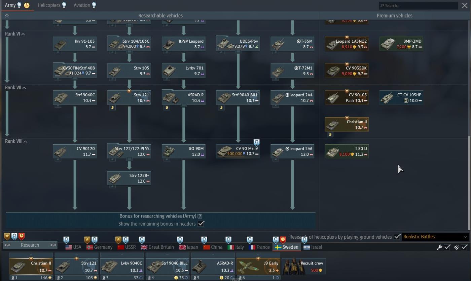471x281 pixels.
Task: Select the Lvrbv 701 vehicle
Action: click(184, 71)
